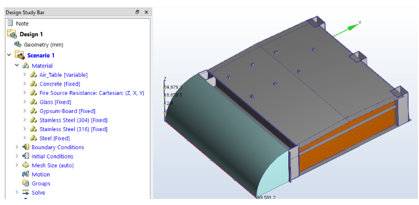This screenshot has height=205, width=419.
Task: Click the Note document icon
Action: tap(10, 23)
